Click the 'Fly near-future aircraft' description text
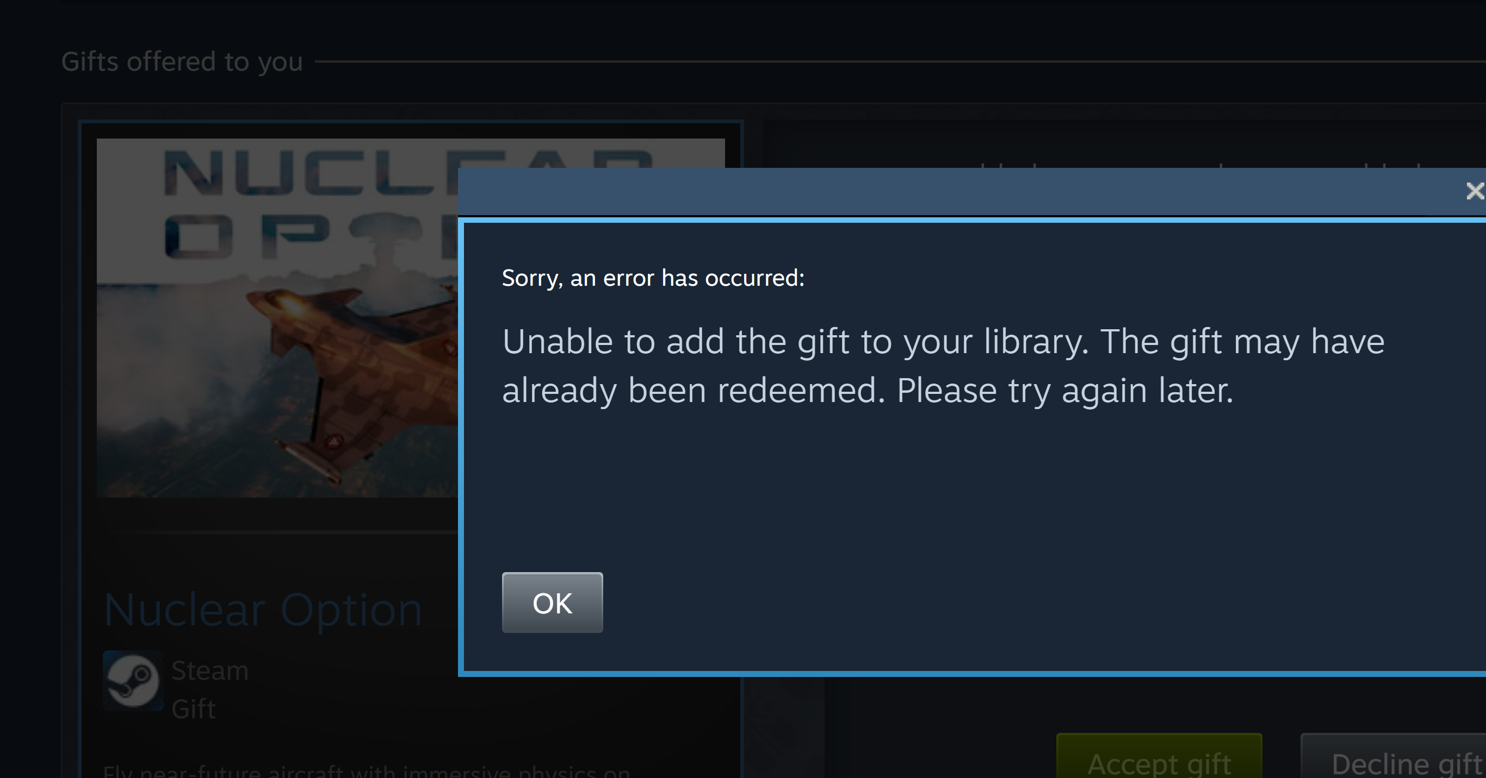Image resolution: width=1486 pixels, height=778 pixels. tap(366, 771)
